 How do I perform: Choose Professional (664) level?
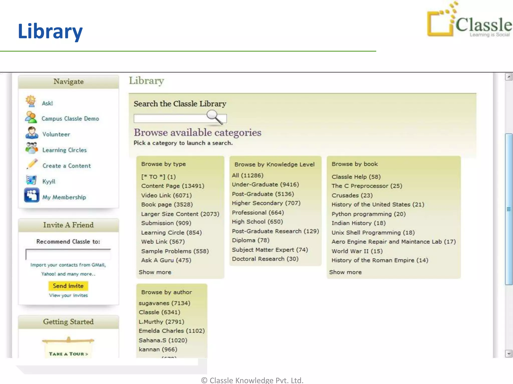coord(258,212)
